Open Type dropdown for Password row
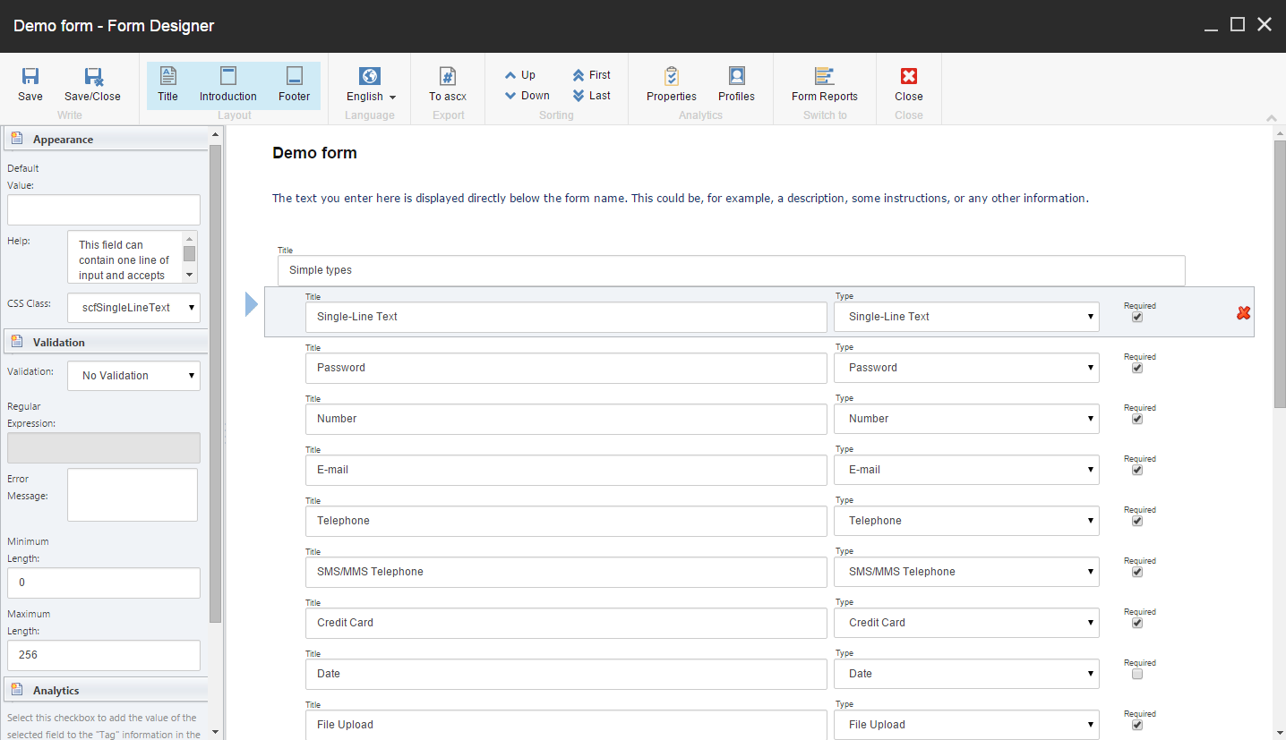Image resolution: width=1286 pixels, height=740 pixels. [966, 368]
